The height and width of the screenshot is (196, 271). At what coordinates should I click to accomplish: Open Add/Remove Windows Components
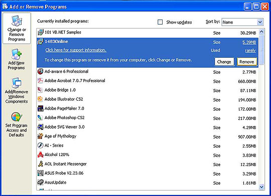(x=17, y=90)
